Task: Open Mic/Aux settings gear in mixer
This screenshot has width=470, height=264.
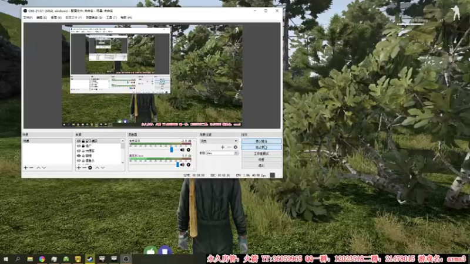Action: tap(188, 165)
